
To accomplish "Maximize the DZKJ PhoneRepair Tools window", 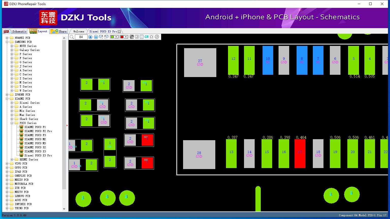I will point(370,4).
